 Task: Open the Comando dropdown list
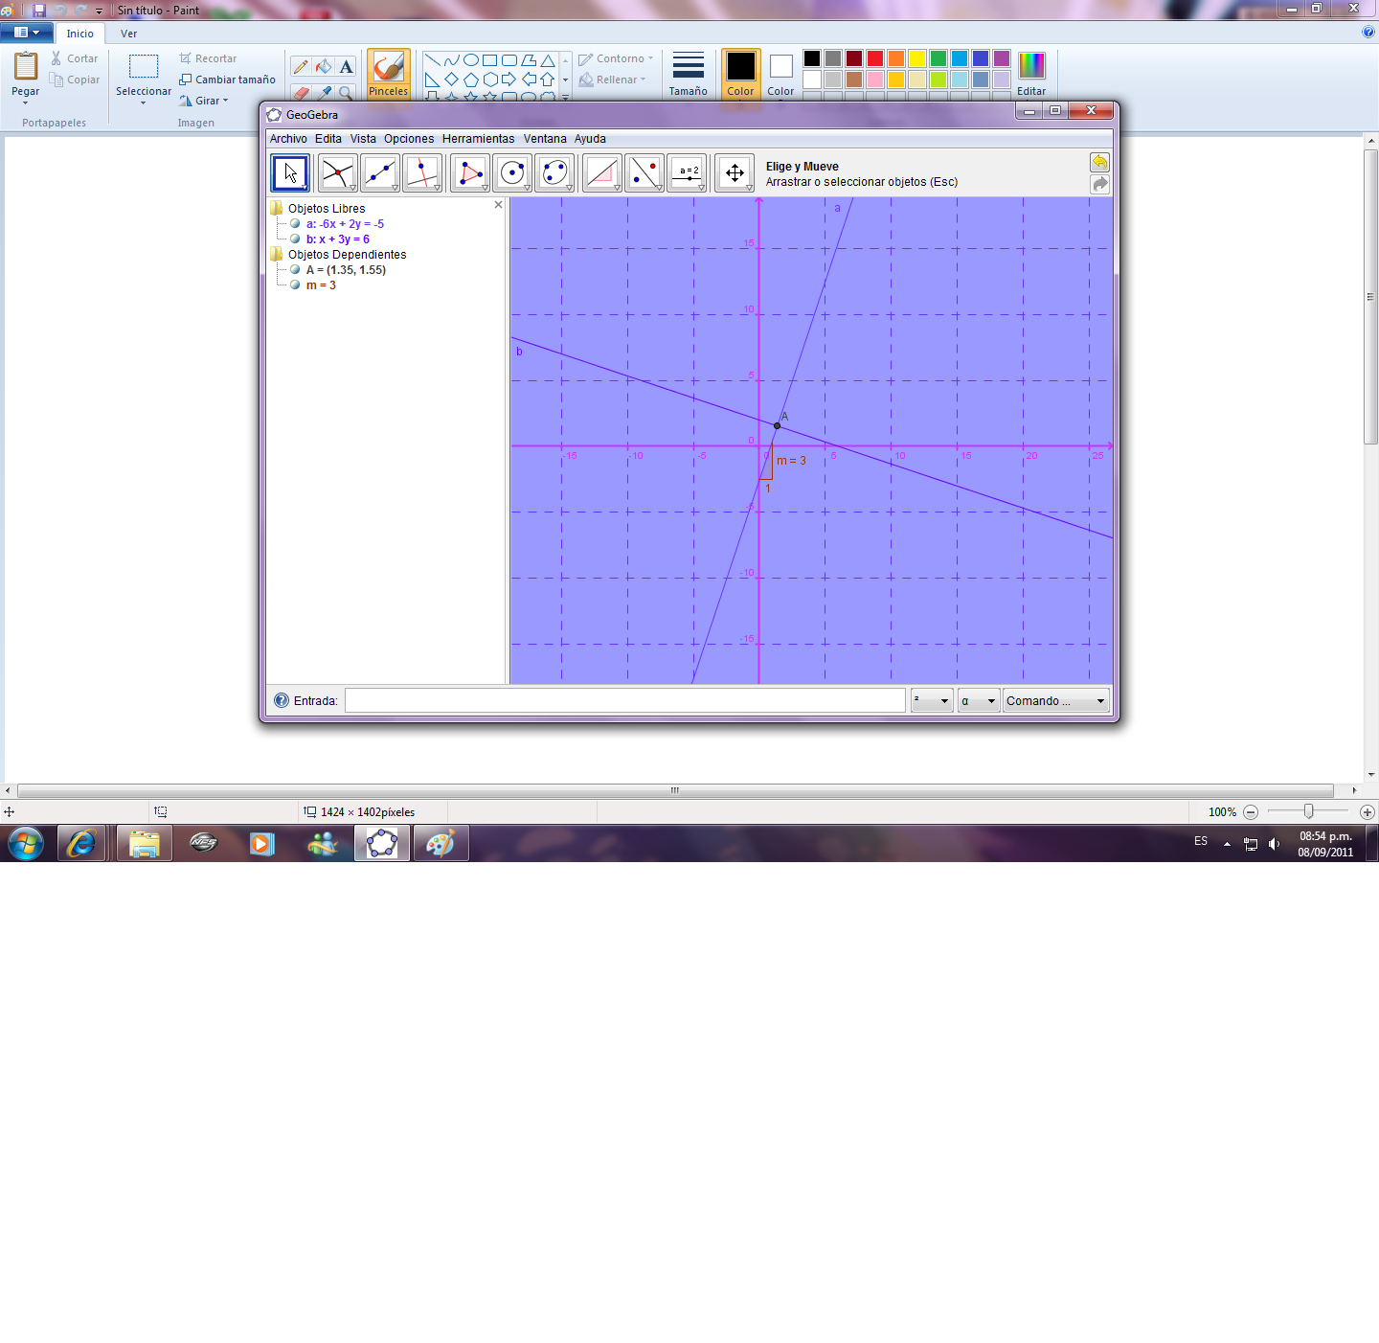(1055, 700)
